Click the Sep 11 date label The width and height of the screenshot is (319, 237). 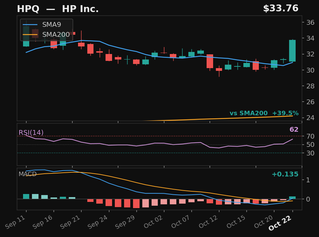coord(15,222)
